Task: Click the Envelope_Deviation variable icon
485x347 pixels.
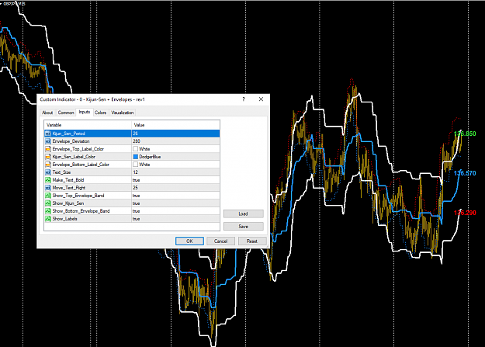Action: point(48,141)
